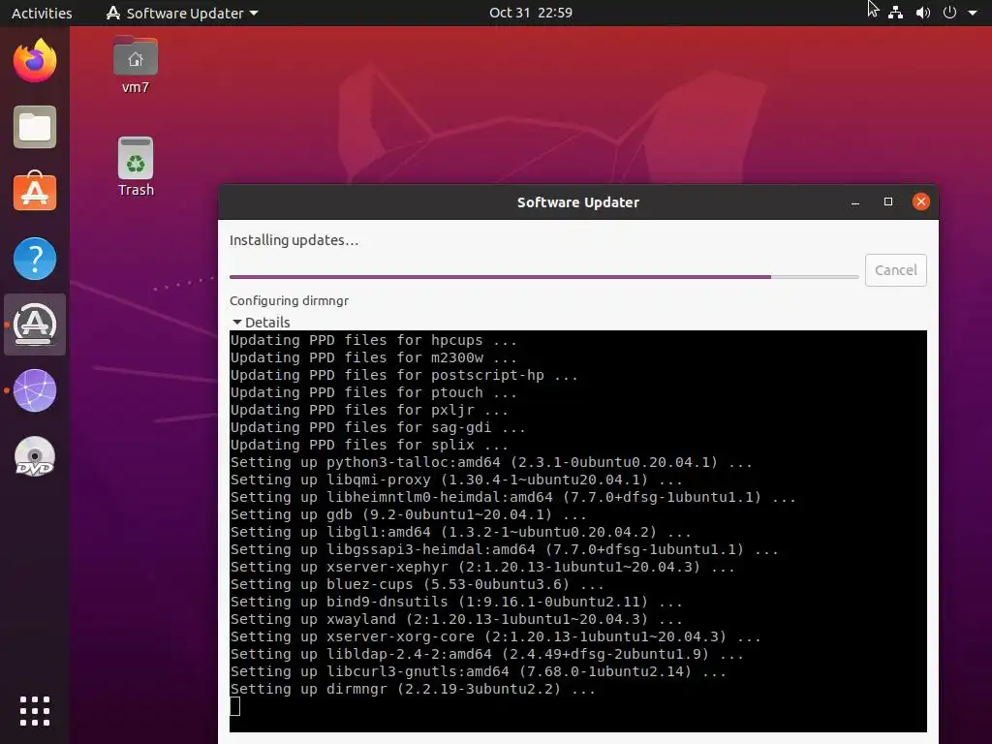
Task: Click line 'Updating PPD files for pxljr'
Action: [369, 410]
